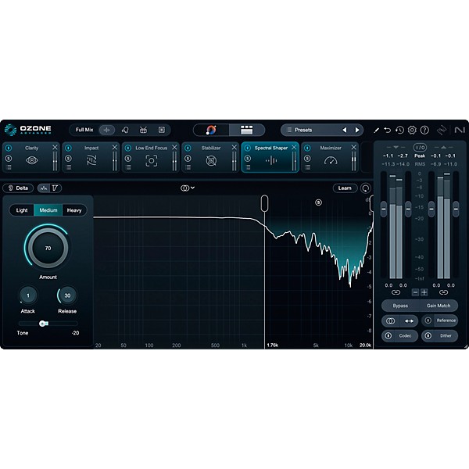The height and width of the screenshot is (469, 469).
Task: Open the stereo channel mode dropdown
Action: click(188, 188)
